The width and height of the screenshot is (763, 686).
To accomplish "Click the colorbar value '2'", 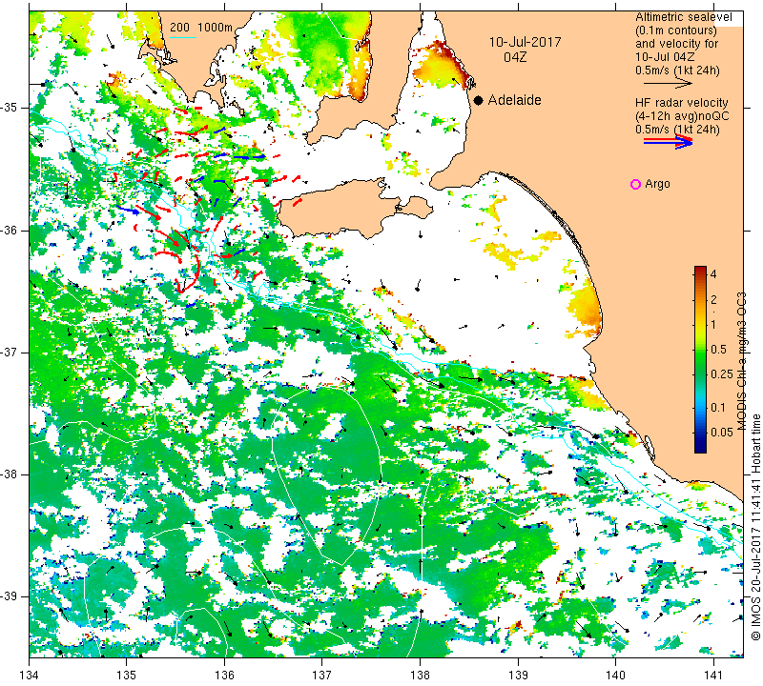I will [713, 299].
